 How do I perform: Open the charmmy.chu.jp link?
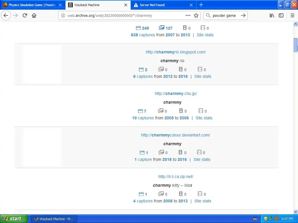point(176,93)
